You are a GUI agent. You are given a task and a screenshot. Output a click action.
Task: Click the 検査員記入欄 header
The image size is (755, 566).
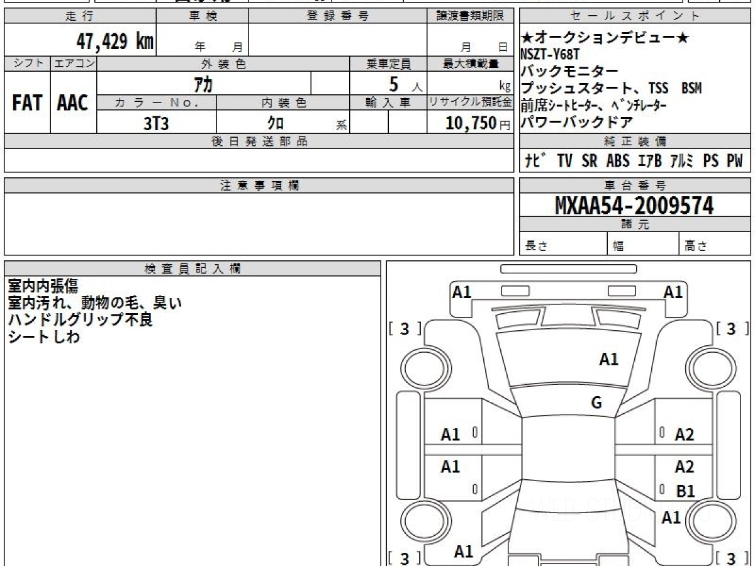point(193,269)
